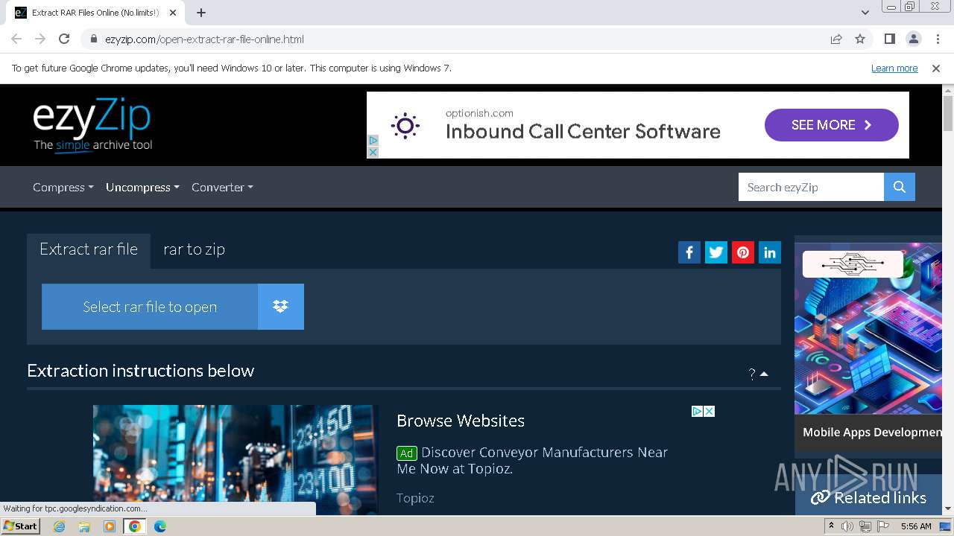This screenshot has height=536, width=954.
Task: Click the browser address bar URL
Action: point(204,39)
